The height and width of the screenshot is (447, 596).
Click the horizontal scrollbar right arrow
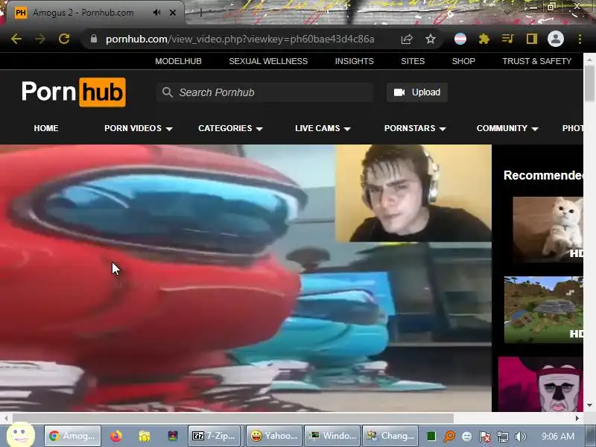click(x=577, y=418)
